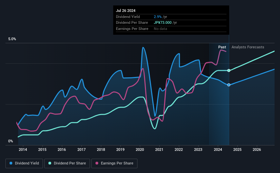Viewport: 280px width, 173px height.
Task: Click the Jul 26 2024 tooltip date
Action: point(126,11)
